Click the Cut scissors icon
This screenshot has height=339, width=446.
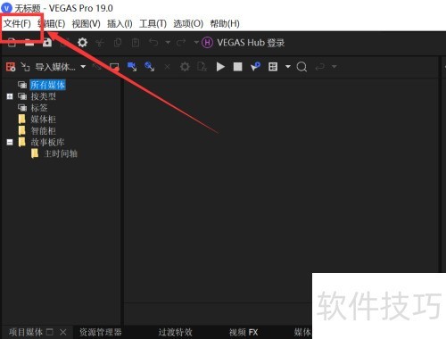tap(100, 43)
